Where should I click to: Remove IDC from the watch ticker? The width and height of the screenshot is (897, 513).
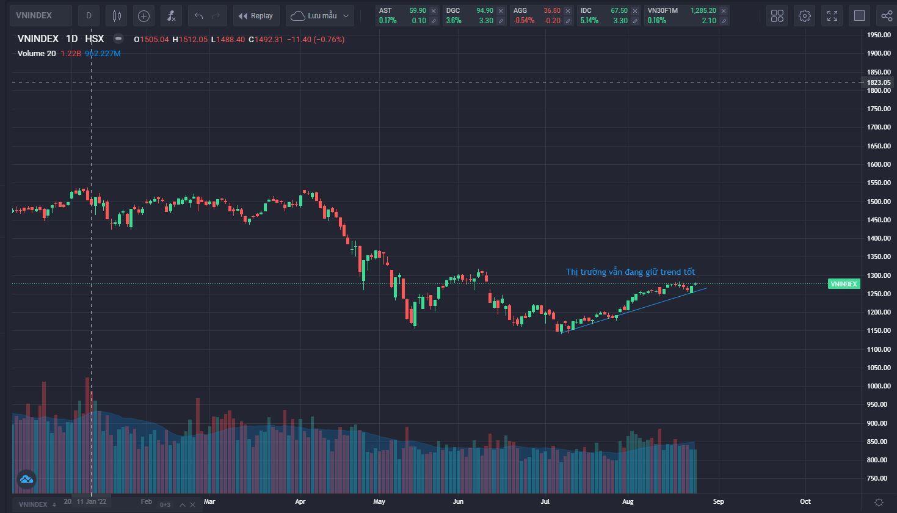(635, 10)
